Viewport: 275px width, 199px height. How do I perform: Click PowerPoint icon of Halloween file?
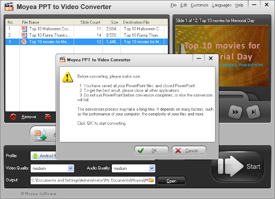click(24, 29)
